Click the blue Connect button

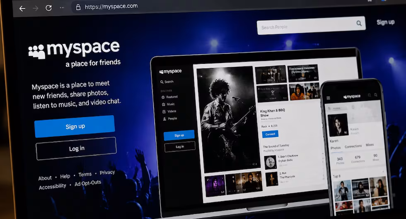tap(270, 134)
